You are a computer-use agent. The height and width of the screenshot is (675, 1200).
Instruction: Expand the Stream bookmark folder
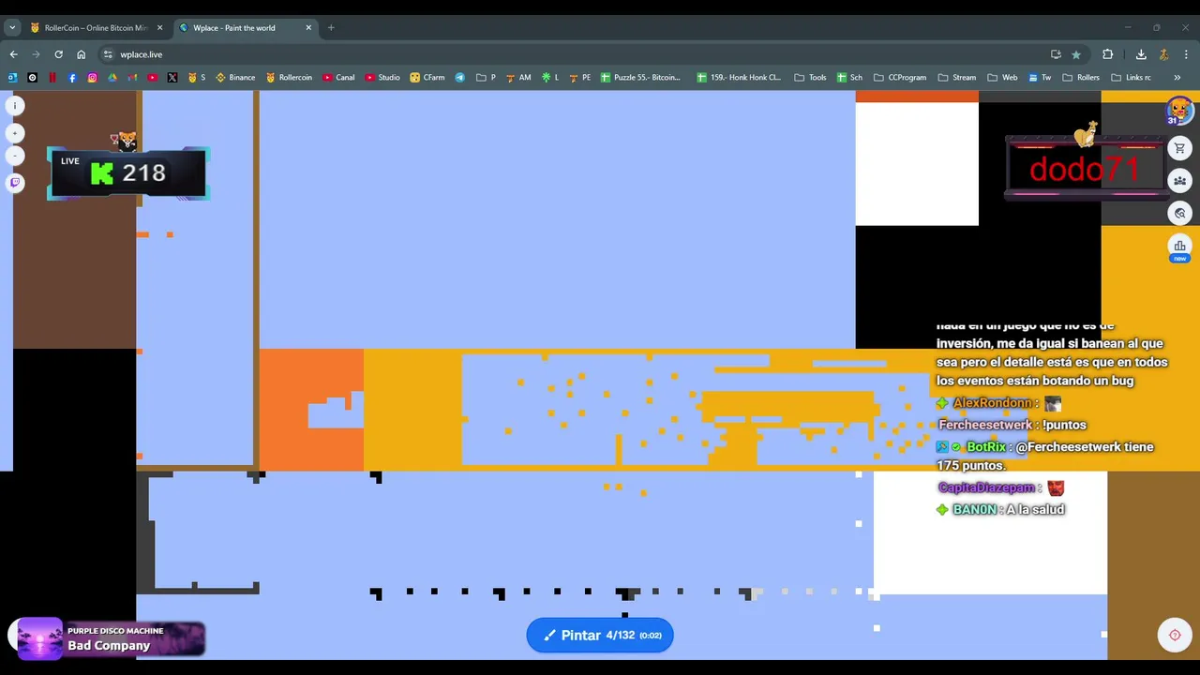pos(957,78)
